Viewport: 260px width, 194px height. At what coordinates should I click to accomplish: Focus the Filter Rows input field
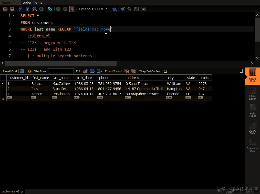point(61,71)
